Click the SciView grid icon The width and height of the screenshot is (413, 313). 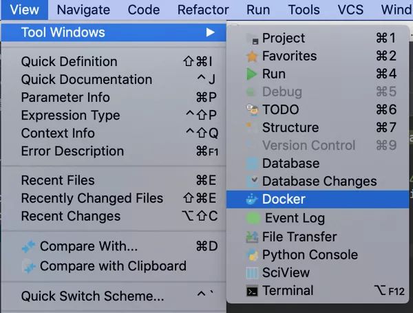252,272
